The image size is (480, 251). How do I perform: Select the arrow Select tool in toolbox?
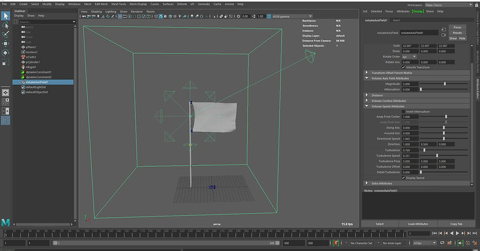point(5,15)
